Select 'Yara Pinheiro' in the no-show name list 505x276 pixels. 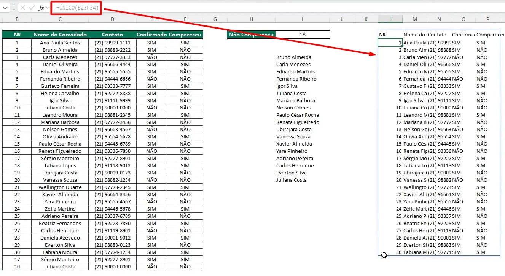pyautogui.click(x=292, y=151)
